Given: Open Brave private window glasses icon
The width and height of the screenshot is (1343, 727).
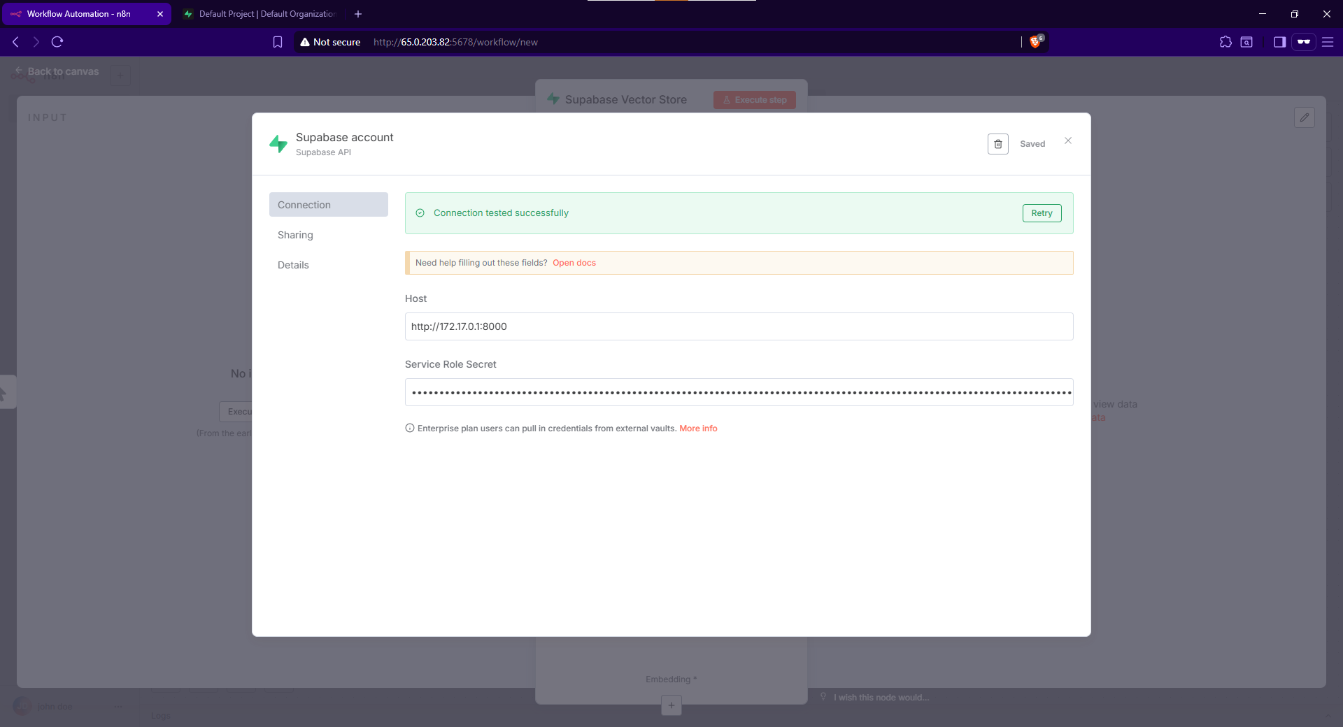Looking at the screenshot, I should [x=1304, y=42].
